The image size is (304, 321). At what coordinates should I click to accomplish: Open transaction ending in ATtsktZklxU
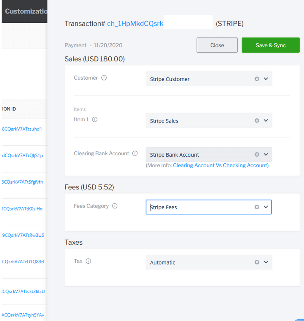click(x=23, y=291)
